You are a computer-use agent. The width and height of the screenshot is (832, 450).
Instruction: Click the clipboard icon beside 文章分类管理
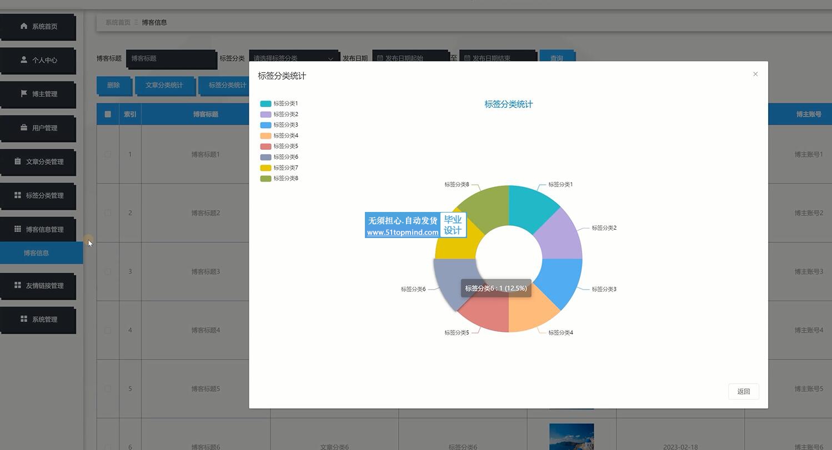click(18, 161)
